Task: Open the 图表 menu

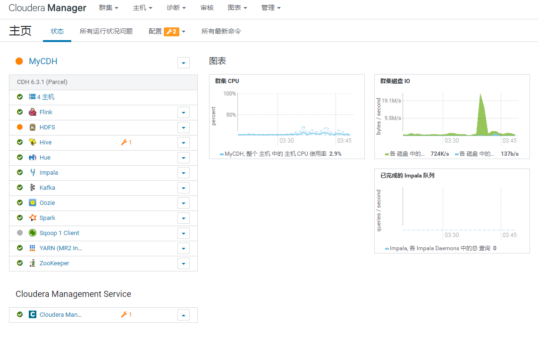Action: coord(237,8)
